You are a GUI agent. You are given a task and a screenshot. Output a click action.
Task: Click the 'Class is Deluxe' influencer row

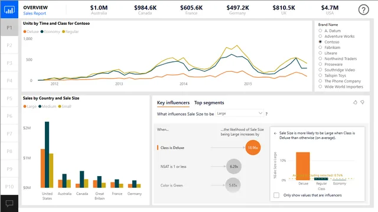coord(208,148)
